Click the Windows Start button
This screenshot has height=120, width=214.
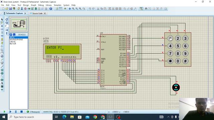(x=4, y=117)
